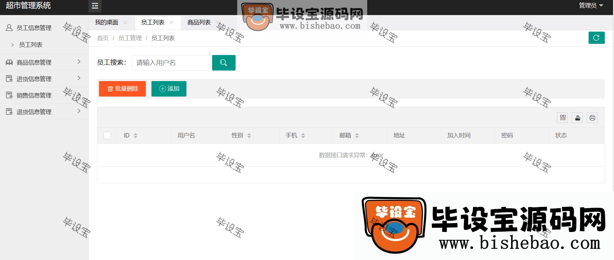The height and width of the screenshot is (260, 614).
Task: Open 员工列表 in the sidebar
Action: 31,45
